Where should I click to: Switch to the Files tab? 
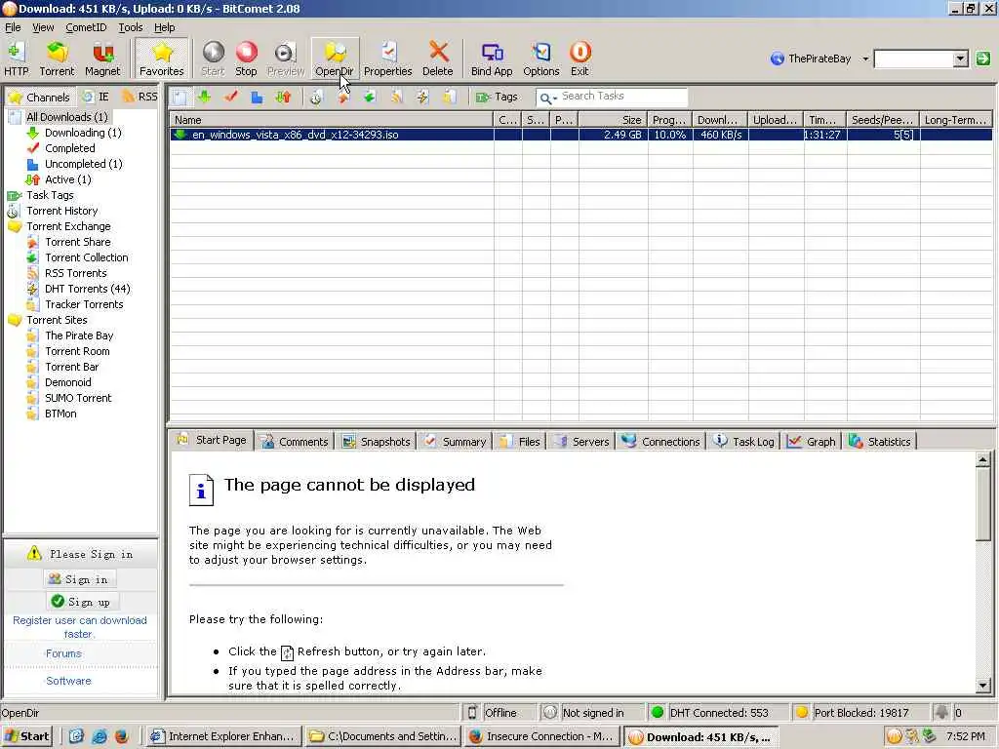(x=519, y=442)
